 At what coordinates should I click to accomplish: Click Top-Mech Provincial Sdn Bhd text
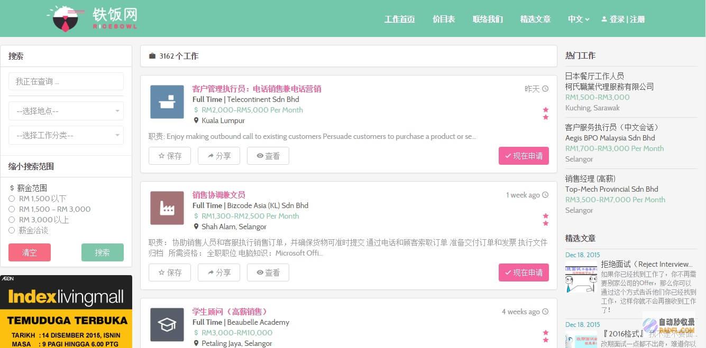click(x=611, y=189)
